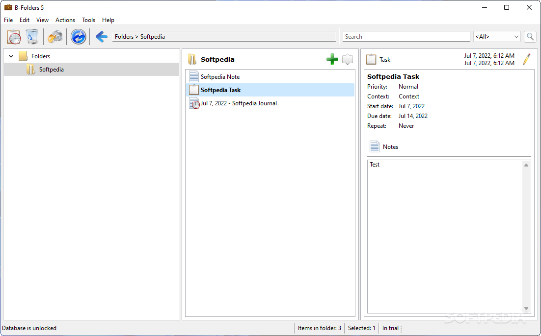Screen dimensions: 541x336
Task: Go back with the blue arrow
Action: (x=102, y=37)
